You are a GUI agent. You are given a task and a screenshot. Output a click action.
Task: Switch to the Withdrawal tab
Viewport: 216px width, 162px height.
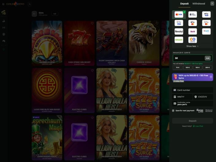pyautogui.click(x=199, y=4)
